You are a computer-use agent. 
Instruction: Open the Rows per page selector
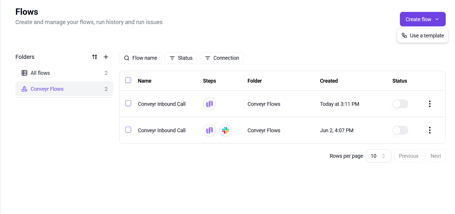(x=378, y=156)
